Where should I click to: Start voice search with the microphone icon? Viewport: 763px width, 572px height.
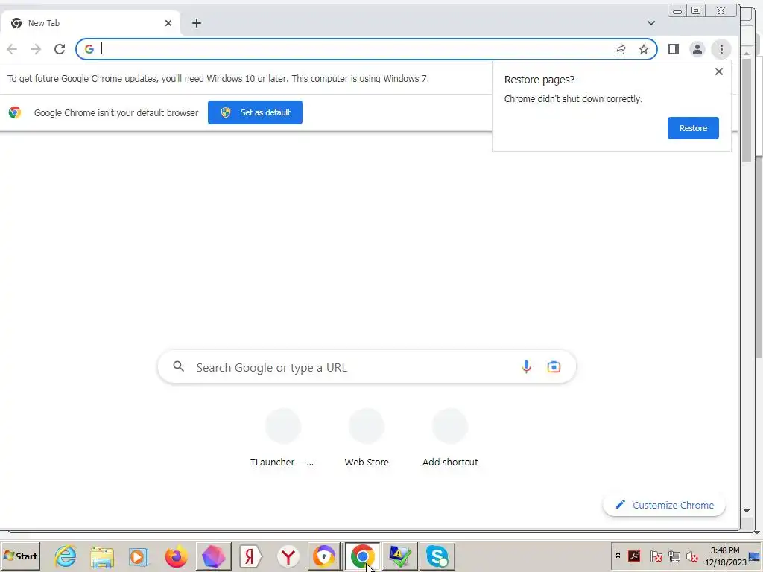tap(525, 366)
